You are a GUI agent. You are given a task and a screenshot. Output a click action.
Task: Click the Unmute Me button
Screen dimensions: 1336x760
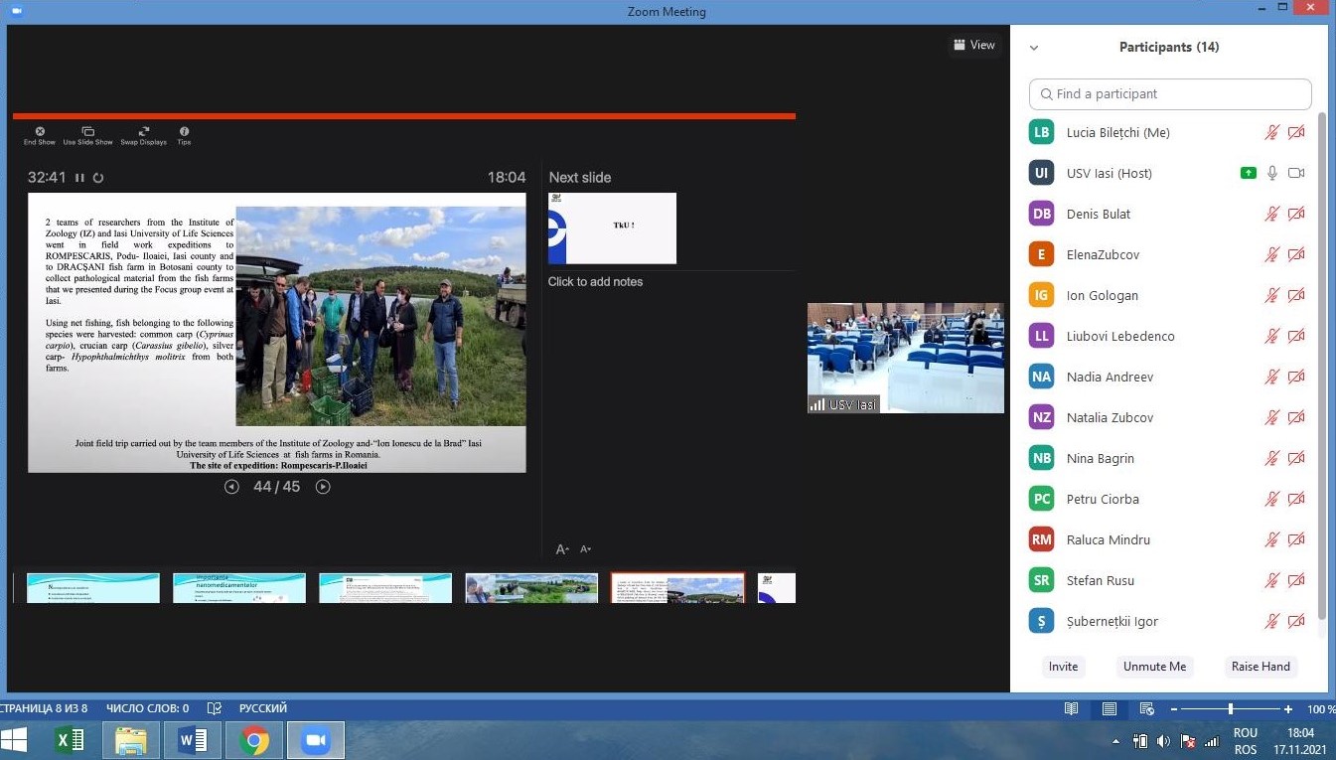coord(1154,667)
